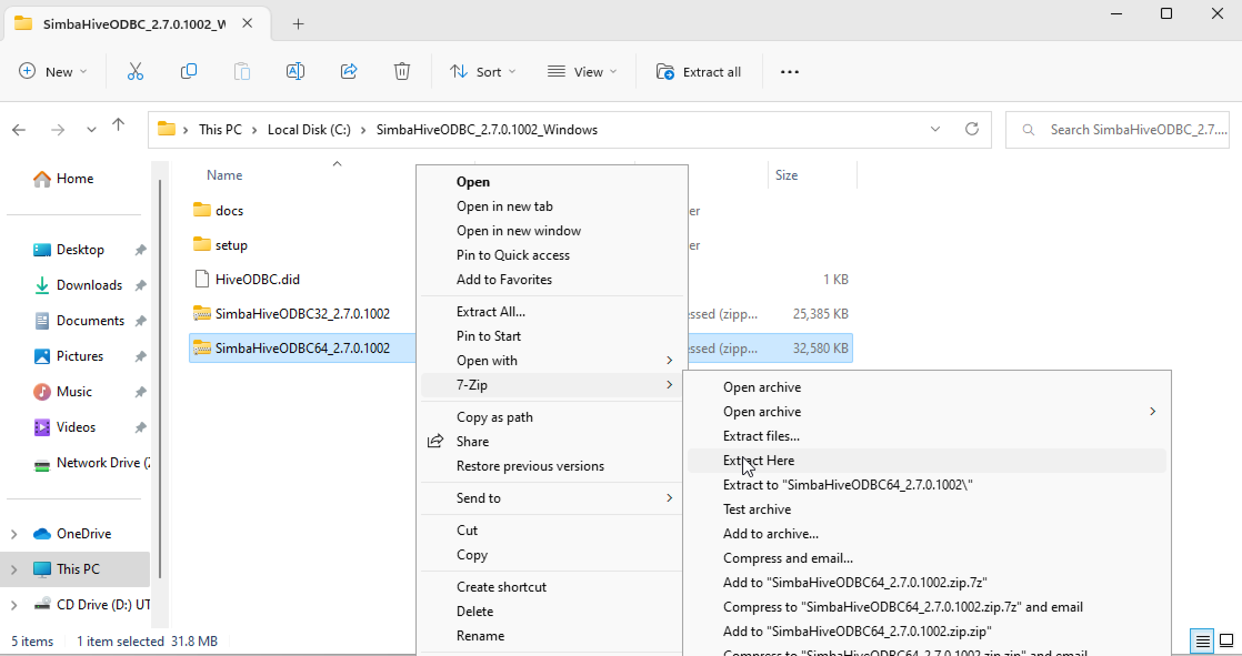
Task: Choose Create shortcut in the context menu
Action: pyautogui.click(x=552, y=587)
